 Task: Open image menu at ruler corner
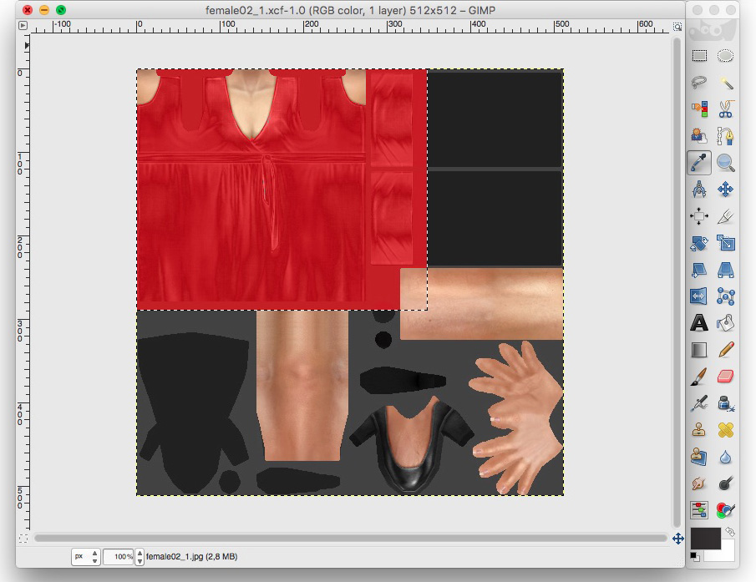click(23, 26)
